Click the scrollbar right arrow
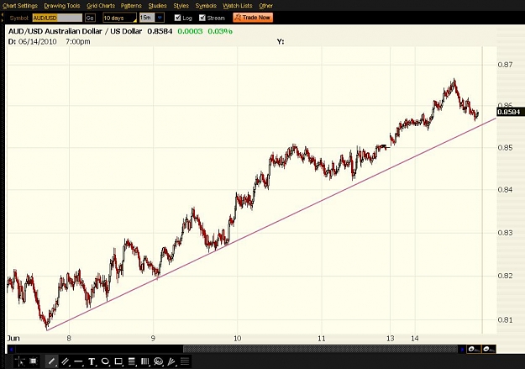This screenshot has width=525, height=369. (x=462, y=349)
